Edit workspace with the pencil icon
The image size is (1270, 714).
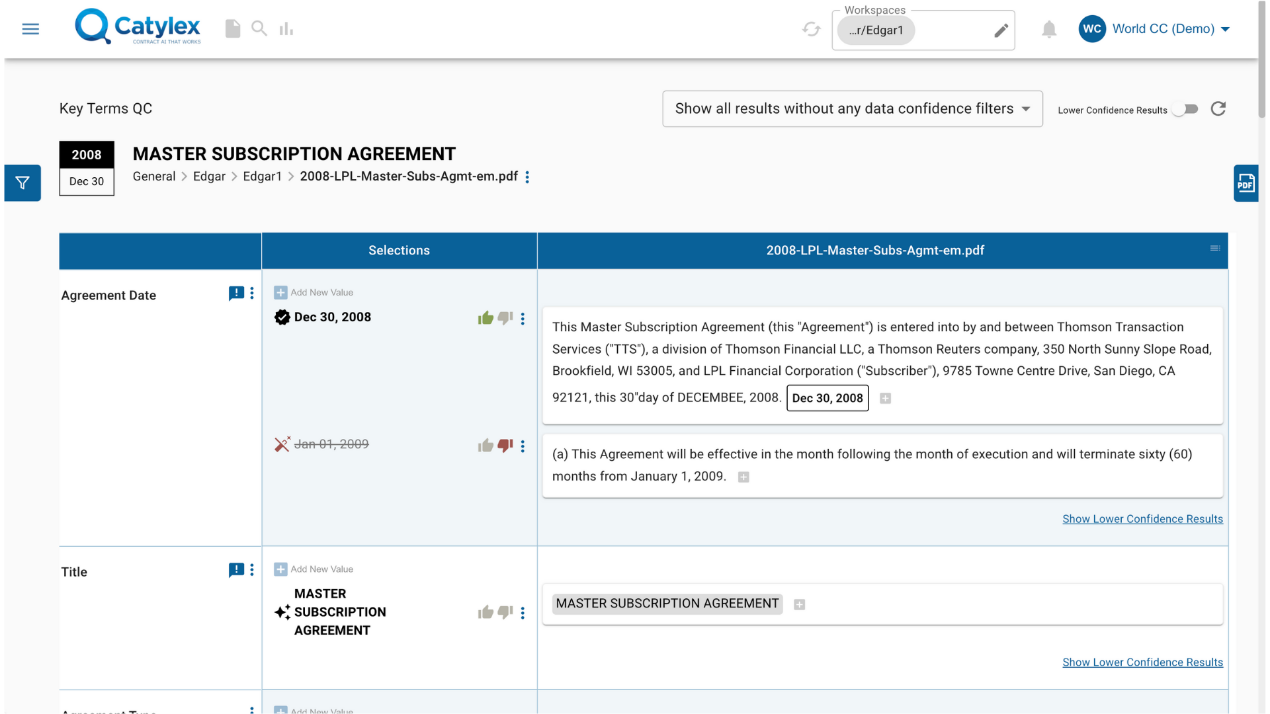[x=1001, y=30]
